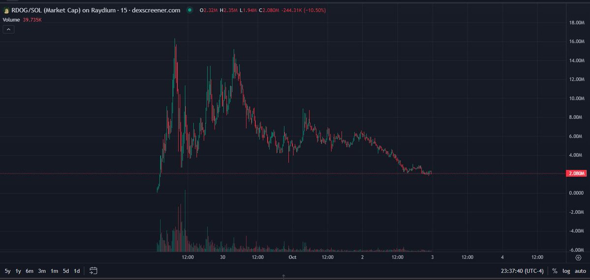This screenshot has height=280, width=590.
Task: Open chart settings gear icon
Action: (578, 257)
